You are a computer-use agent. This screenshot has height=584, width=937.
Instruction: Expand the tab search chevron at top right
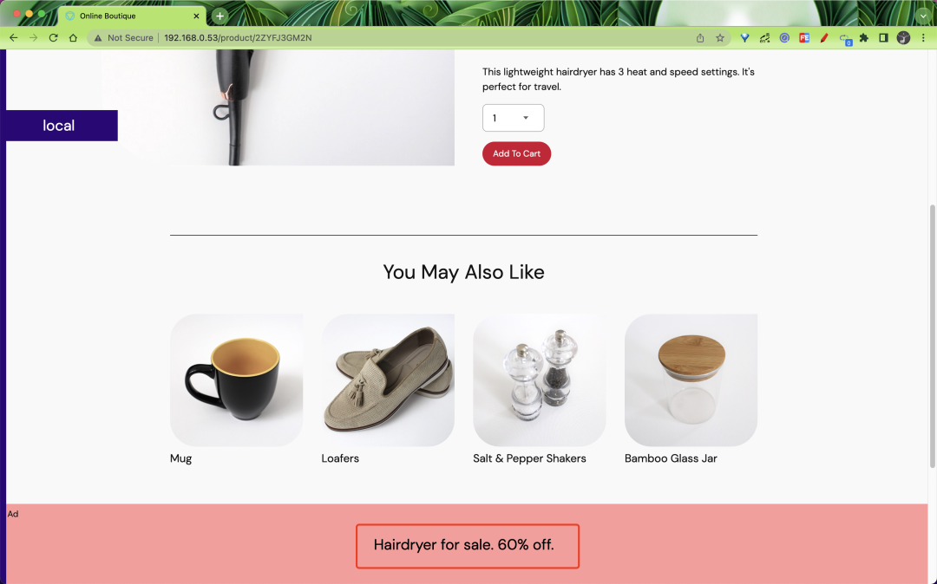click(x=923, y=16)
